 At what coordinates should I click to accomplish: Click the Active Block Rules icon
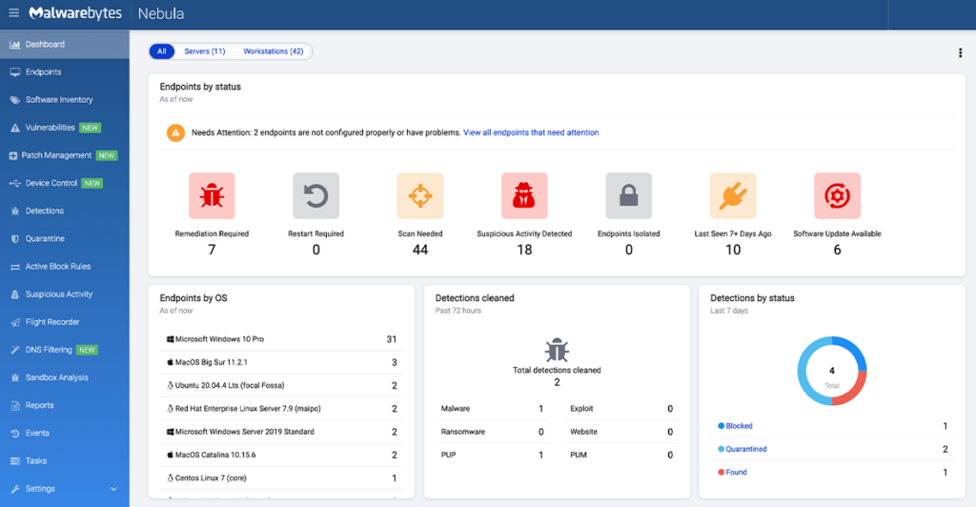(15, 267)
